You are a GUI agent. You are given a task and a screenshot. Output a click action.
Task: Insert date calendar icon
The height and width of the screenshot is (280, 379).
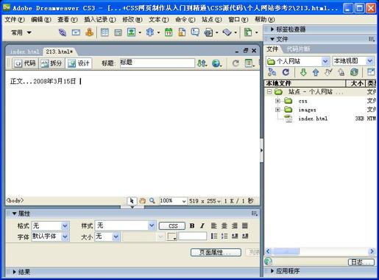169,32
